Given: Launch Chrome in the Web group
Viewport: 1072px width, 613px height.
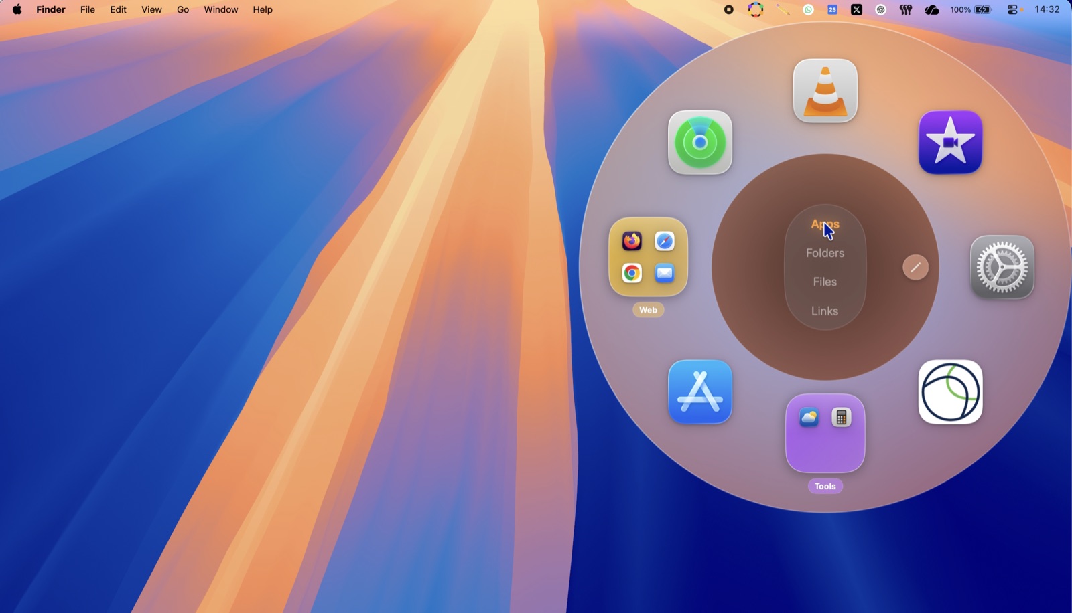Looking at the screenshot, I should point(632,273).
